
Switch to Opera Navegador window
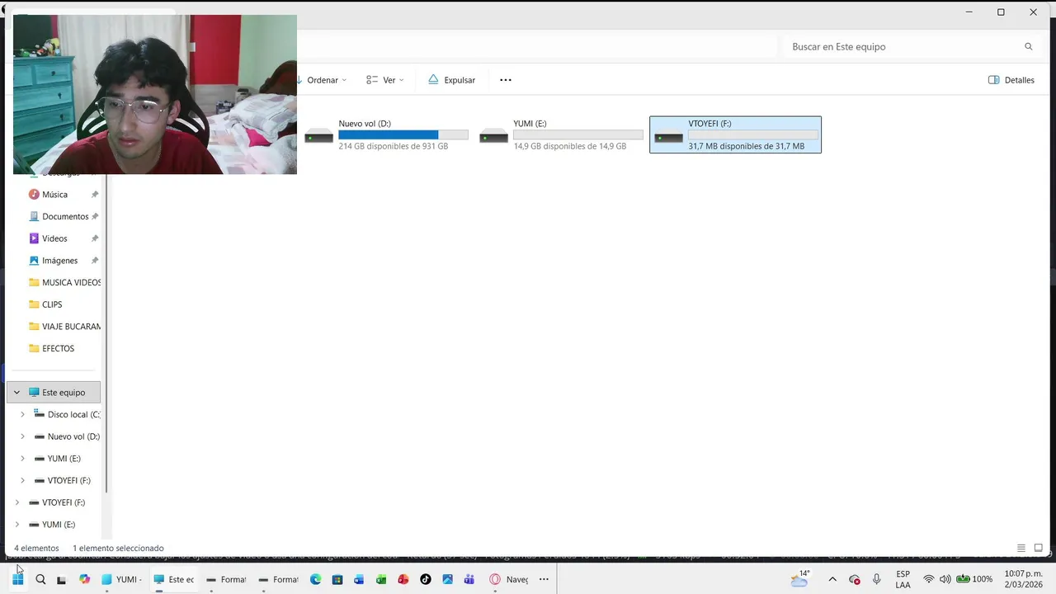pos(509,579)
